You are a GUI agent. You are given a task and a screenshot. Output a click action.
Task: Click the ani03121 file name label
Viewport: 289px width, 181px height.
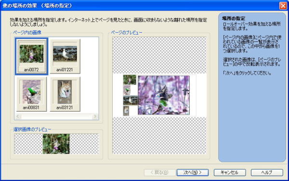pos(65,107)
